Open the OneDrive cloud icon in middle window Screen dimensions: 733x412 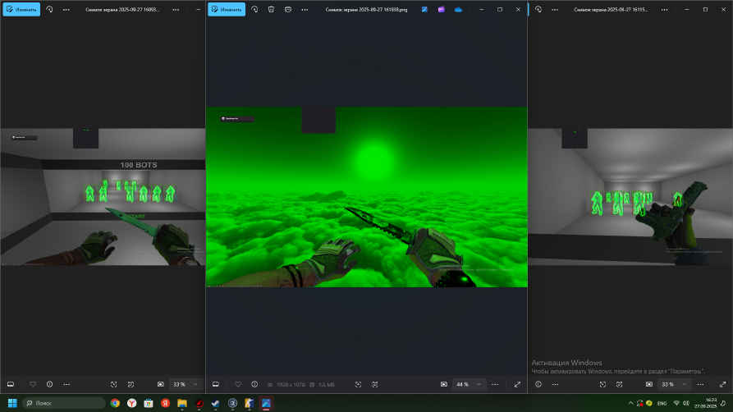[x=457, y=9]
